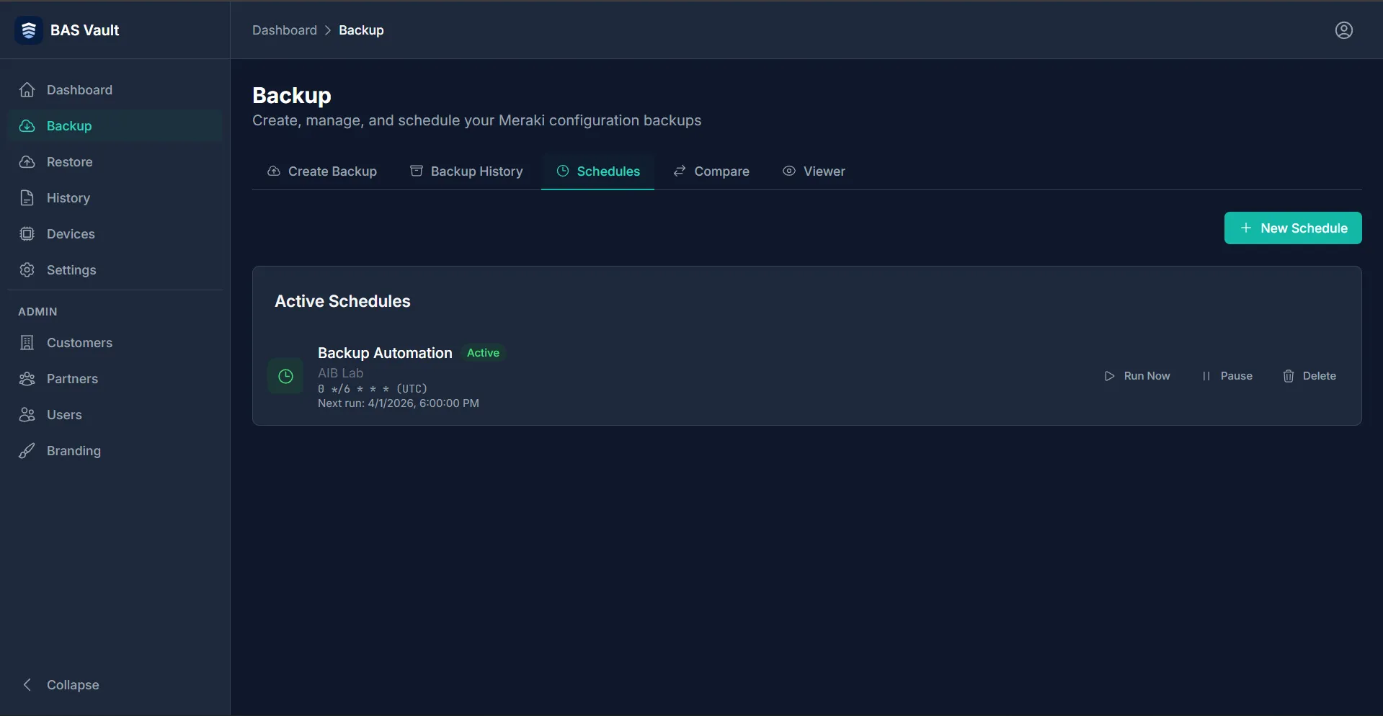The height and width of the screenshot is (716, 1383).
Task: Click the Users people icon
Action: point(27,415)
